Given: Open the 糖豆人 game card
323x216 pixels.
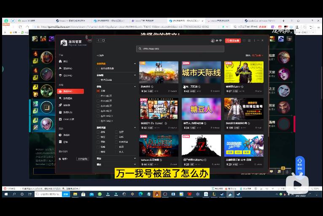Looking at the screenshot, I should [x=201, y=114].
